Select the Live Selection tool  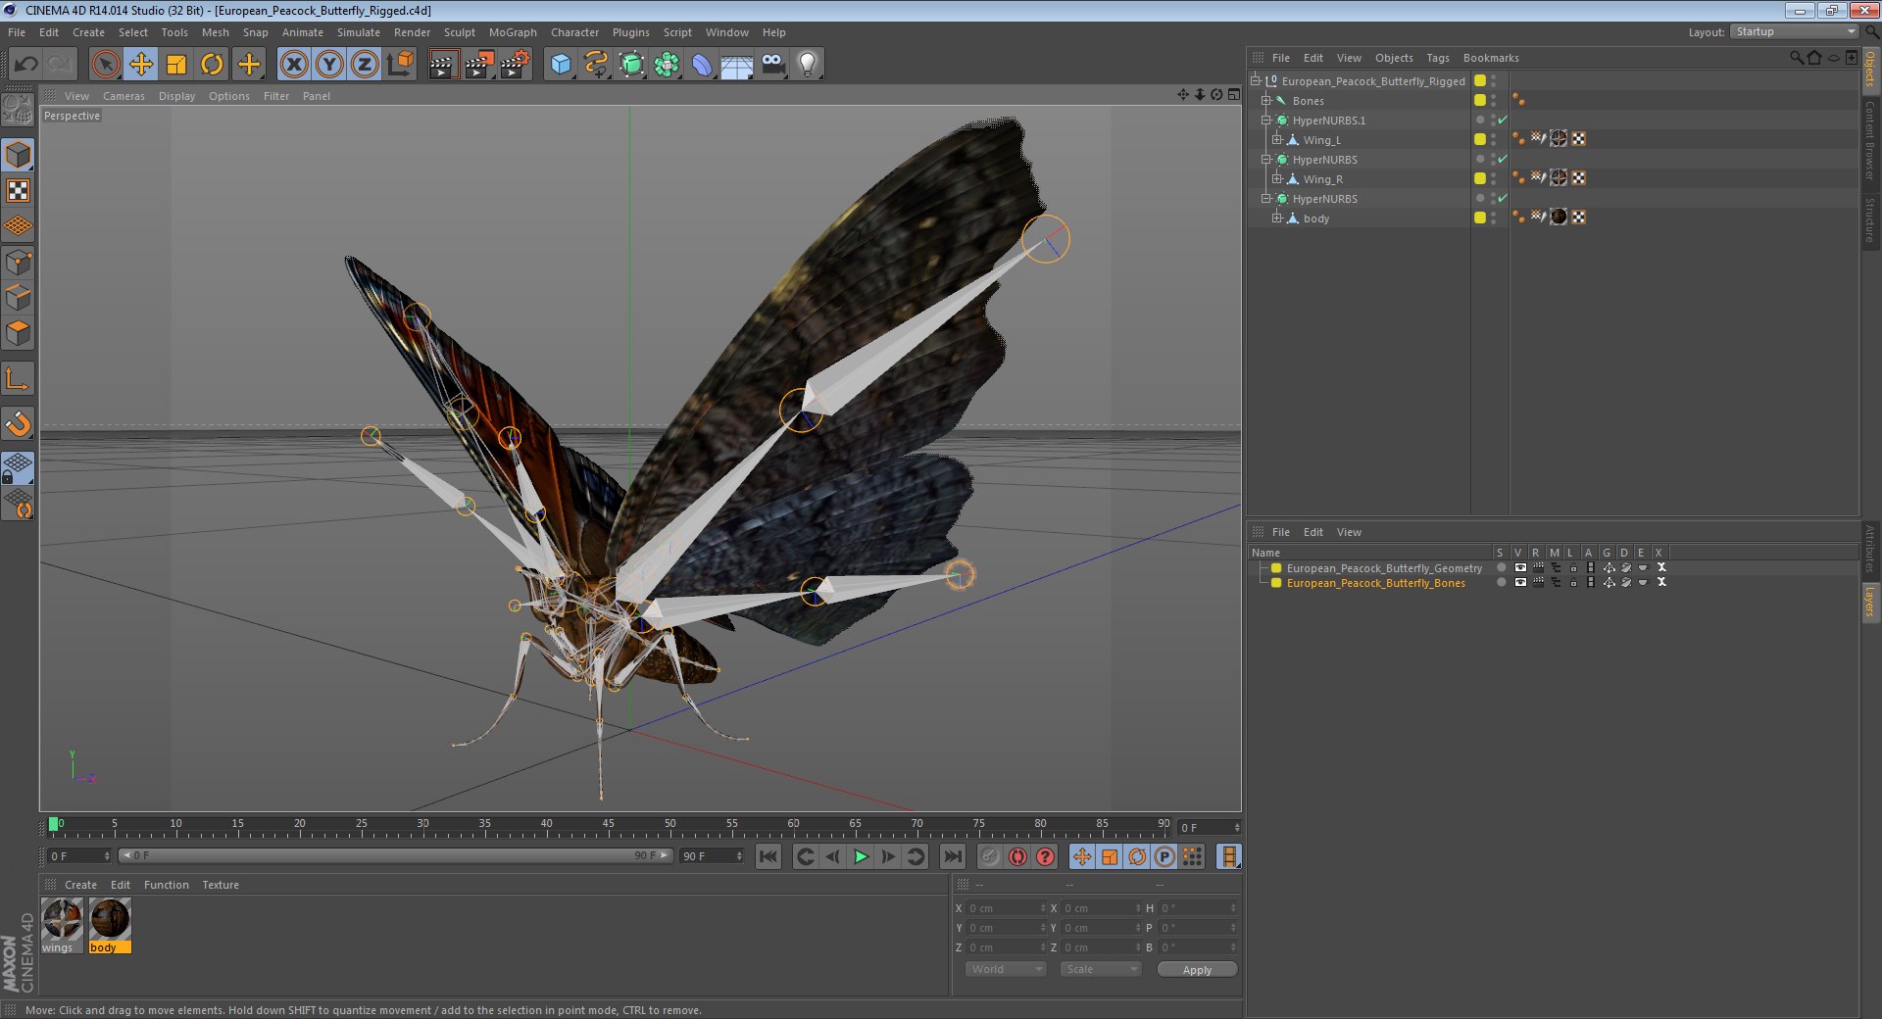105,65
